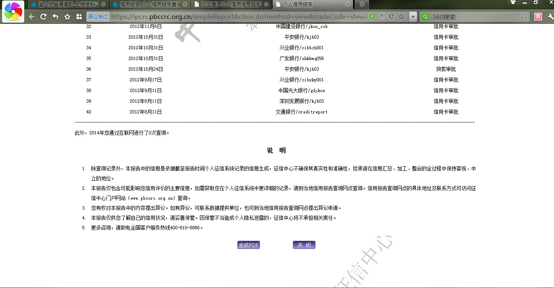
Task: Switch browser engine via the IE icon
Action: (x=392, y=17)
